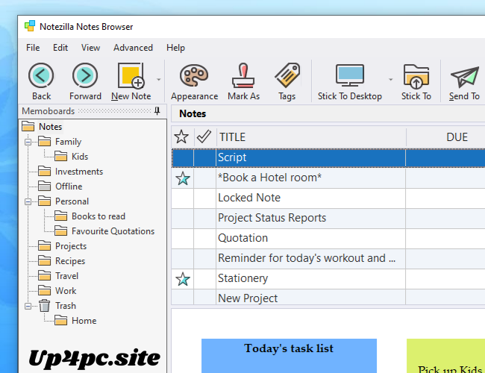Mark Stationery note as completed
485x373 pixels.
pos(204,279)
